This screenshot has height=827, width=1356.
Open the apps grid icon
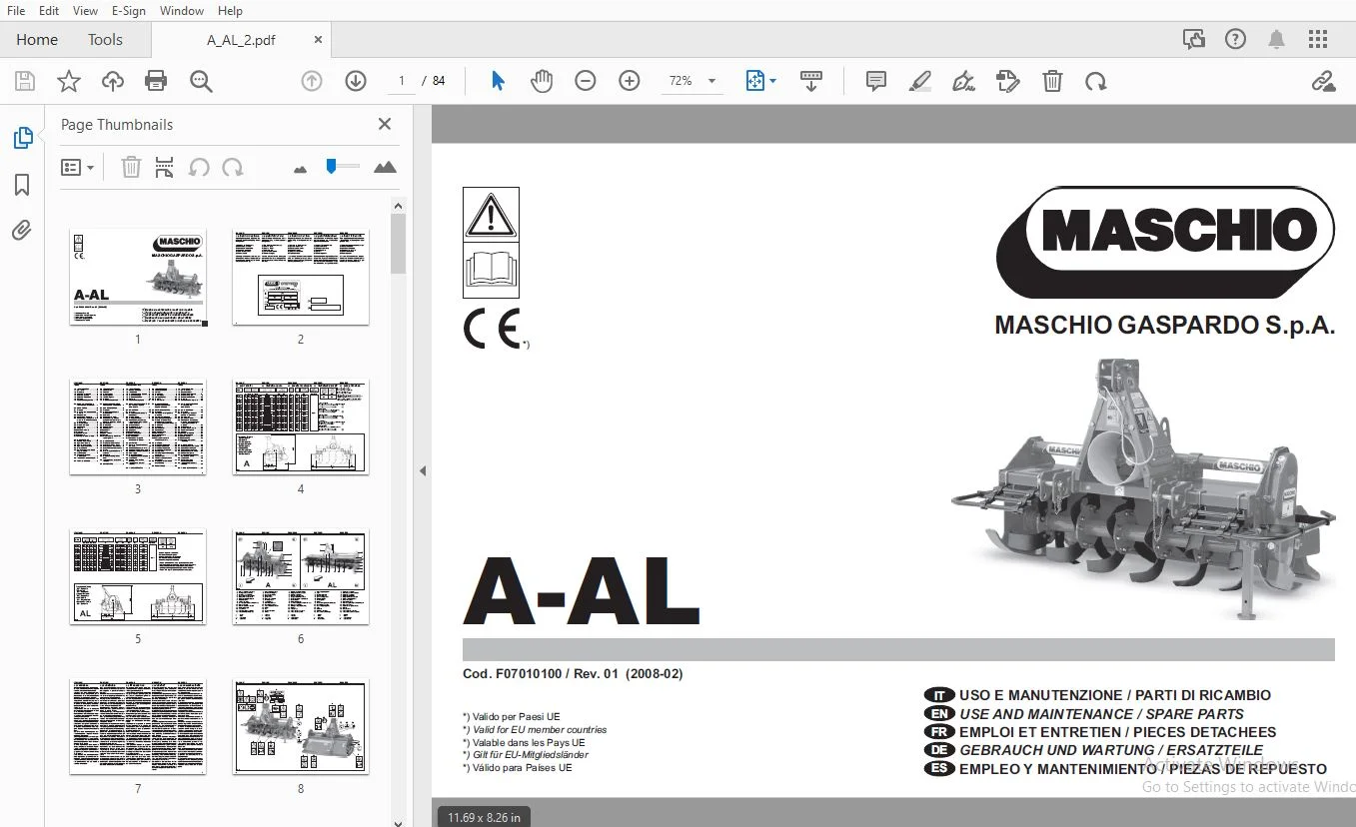[x=1318, y=40]
